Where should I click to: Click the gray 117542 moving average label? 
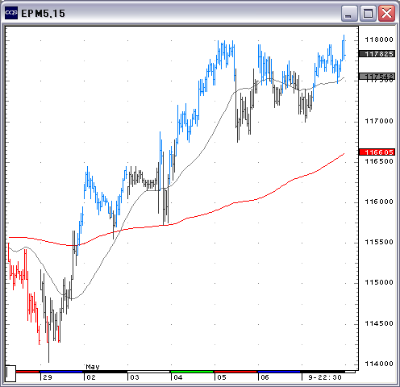(x=377, y=77)
